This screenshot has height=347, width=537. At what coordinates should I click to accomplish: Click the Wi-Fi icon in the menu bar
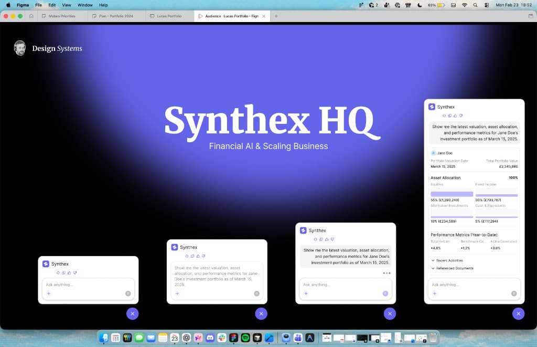pyautogui.click(x=465, y=5)
